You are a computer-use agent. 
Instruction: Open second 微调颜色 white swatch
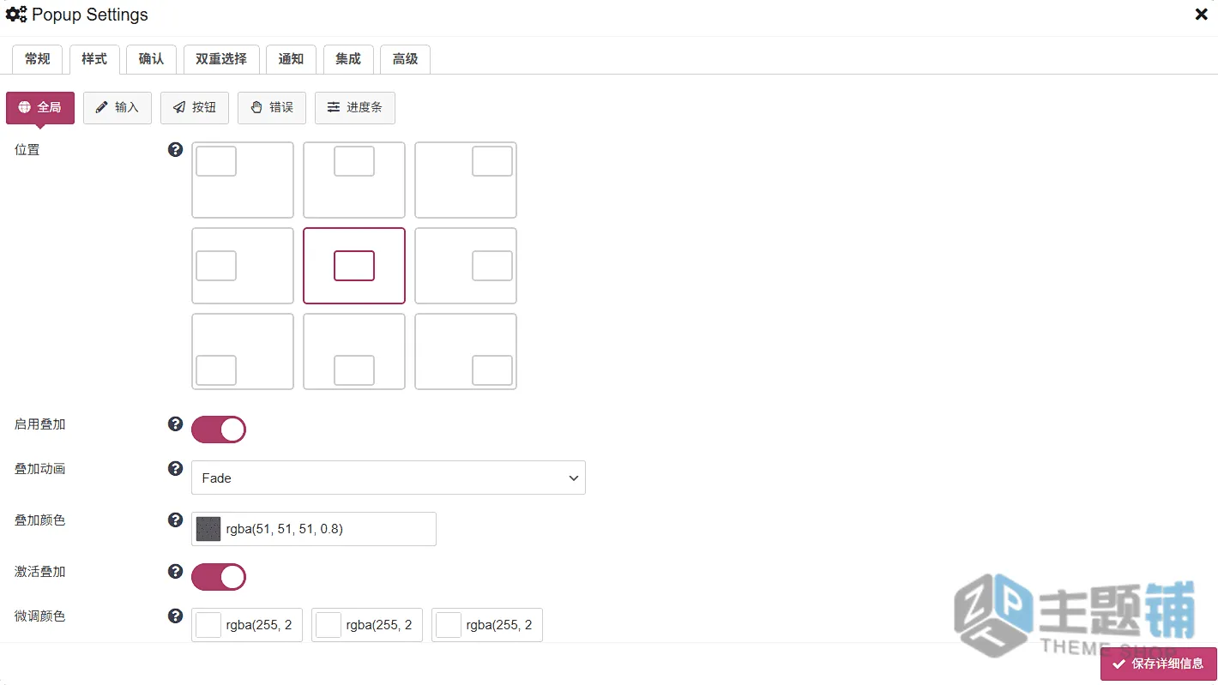(x=329, y=625)
